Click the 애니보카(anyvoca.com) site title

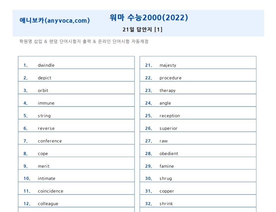coord(55,20)
